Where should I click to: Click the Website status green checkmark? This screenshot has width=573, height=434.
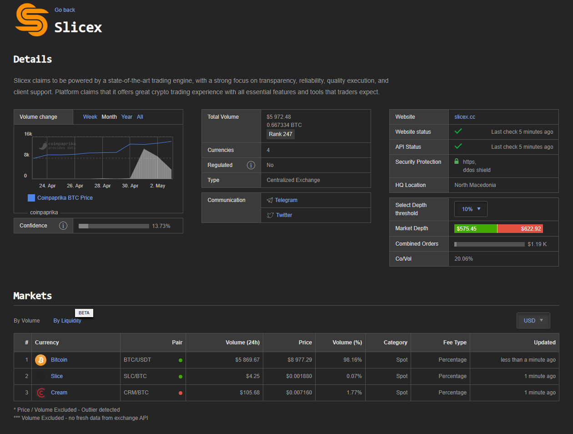tap(458, 131)
